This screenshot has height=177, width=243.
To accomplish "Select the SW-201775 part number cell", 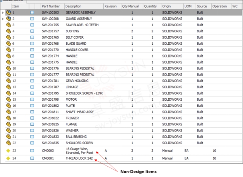I will click(x=50, y=62).
